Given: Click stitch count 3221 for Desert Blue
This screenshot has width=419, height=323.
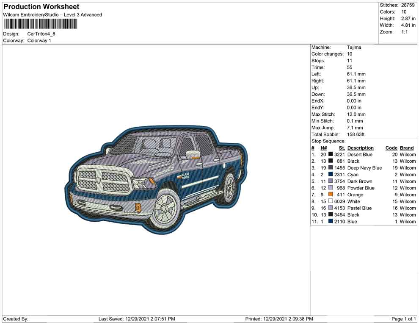Looking at the screenshot, I should coord(339,154).
